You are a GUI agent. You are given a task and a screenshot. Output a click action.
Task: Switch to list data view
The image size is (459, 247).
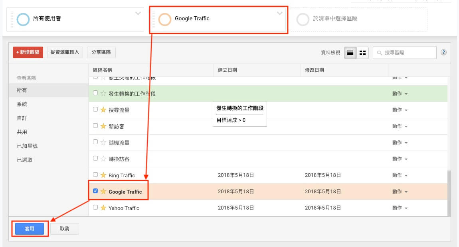pos(350,53)
